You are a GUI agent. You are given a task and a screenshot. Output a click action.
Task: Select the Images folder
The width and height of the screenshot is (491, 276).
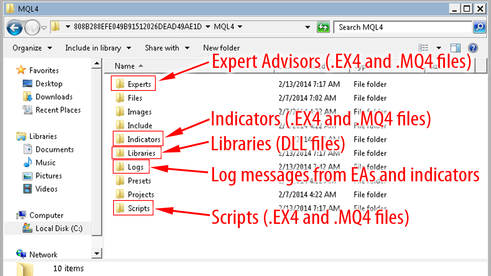point(133,112)
